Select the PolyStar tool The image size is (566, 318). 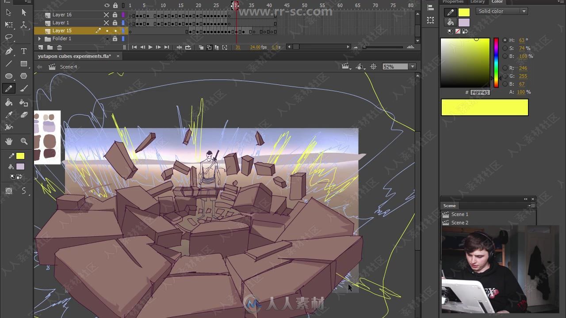point(24,76)
